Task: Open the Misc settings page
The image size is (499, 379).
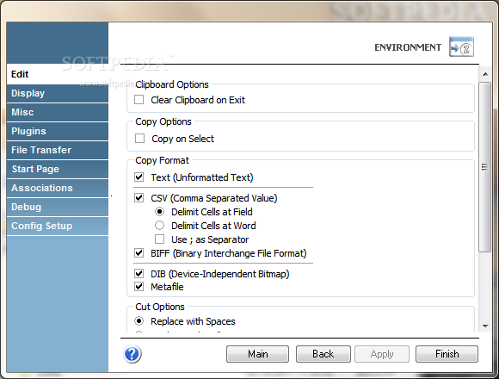Action: coord(58,112)
